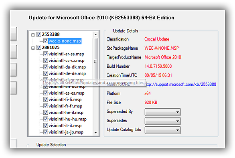Screen dimensions: 235x158
Task: Uncheck the 2881025 update checkbox
Action: [x=39, y=47]
